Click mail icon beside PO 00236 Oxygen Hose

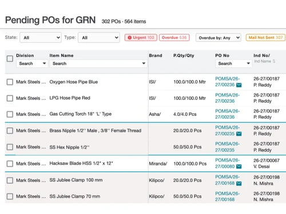pos(239,85)
